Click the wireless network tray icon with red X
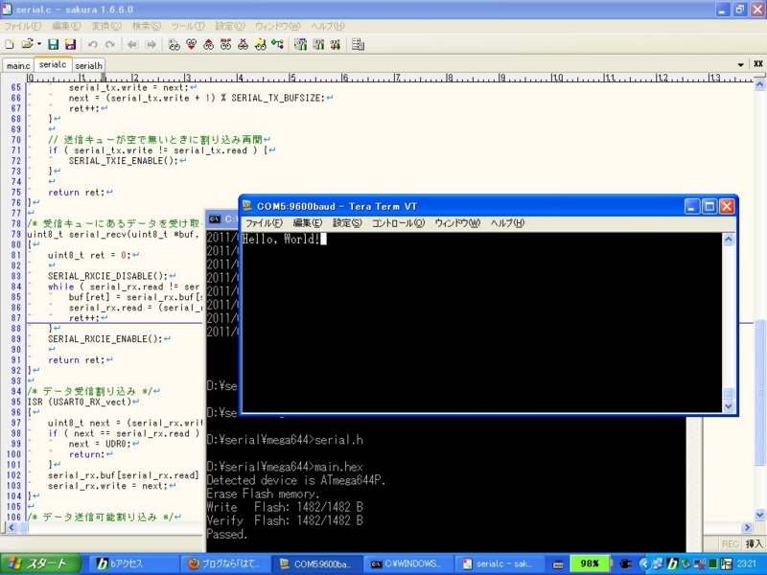The height and width of the screenshot is (575, 767). 700,563
